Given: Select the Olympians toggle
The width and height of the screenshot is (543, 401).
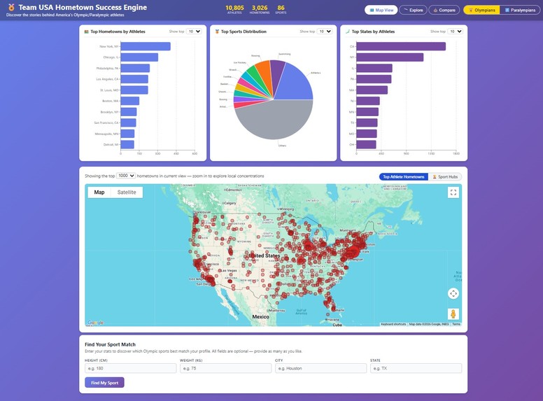Looking at the screenshot, I should coord(481,10).
